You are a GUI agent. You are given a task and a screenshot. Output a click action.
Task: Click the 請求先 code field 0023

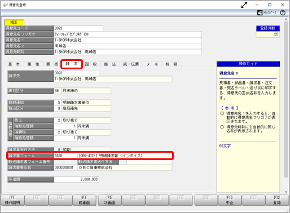76,73
